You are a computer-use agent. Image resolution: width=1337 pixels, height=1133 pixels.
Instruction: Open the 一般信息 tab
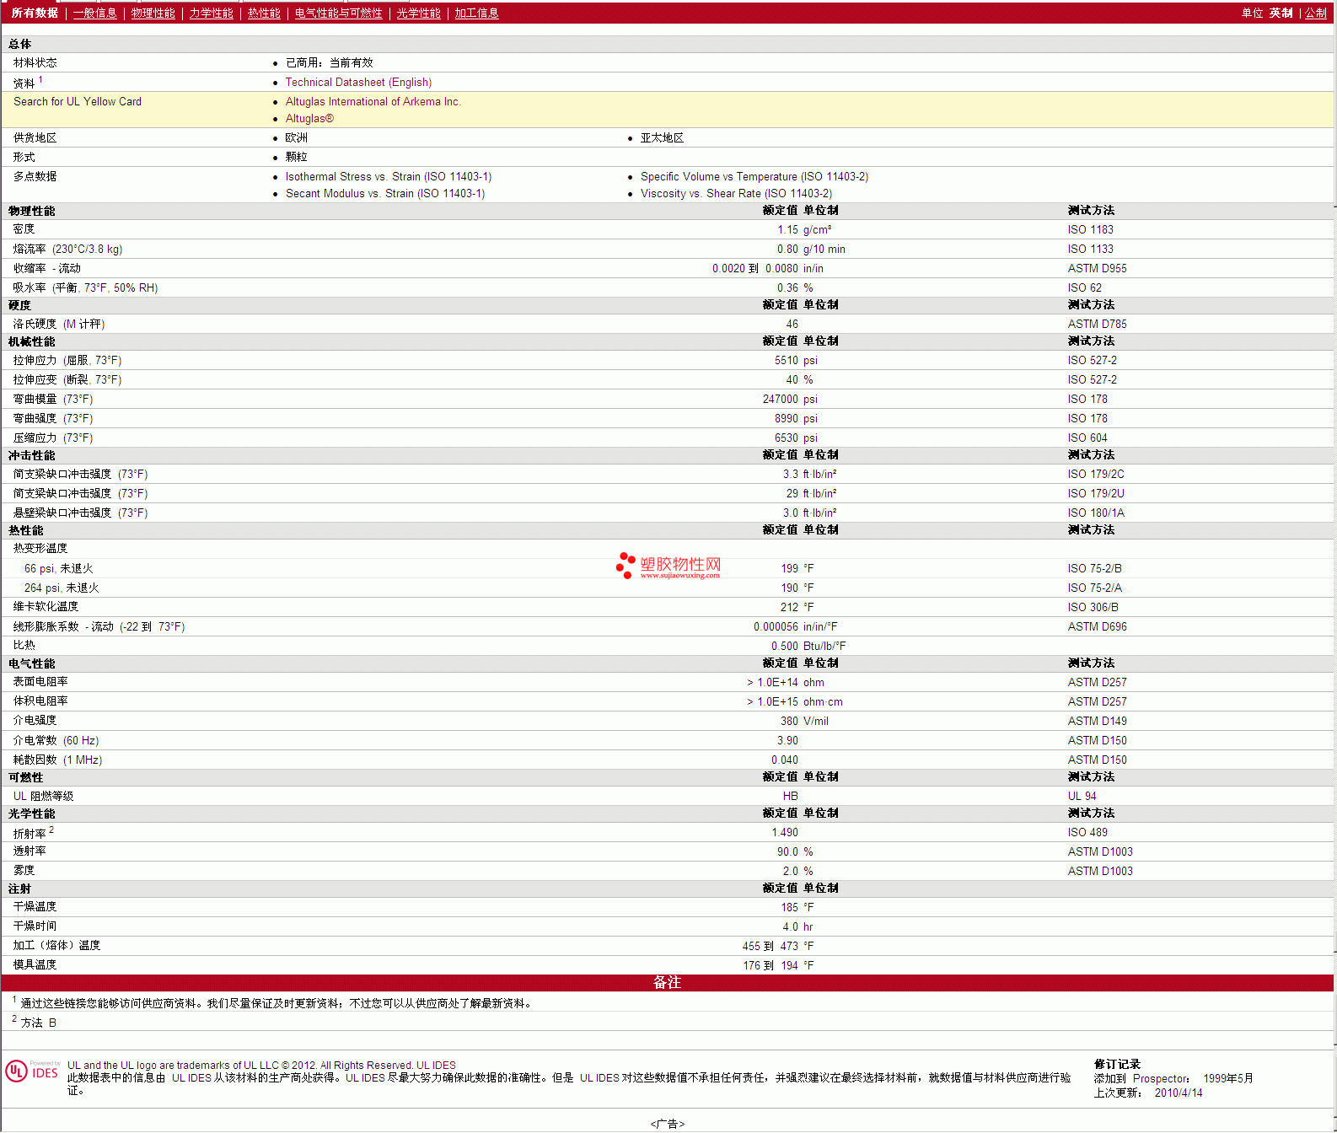[x=94, y=13]
